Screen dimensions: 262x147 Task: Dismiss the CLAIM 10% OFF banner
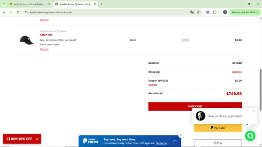(x=37, y=139)
